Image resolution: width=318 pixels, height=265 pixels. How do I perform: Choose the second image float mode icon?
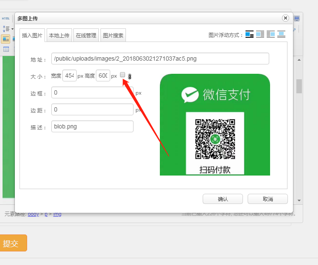tap(260, 34)
